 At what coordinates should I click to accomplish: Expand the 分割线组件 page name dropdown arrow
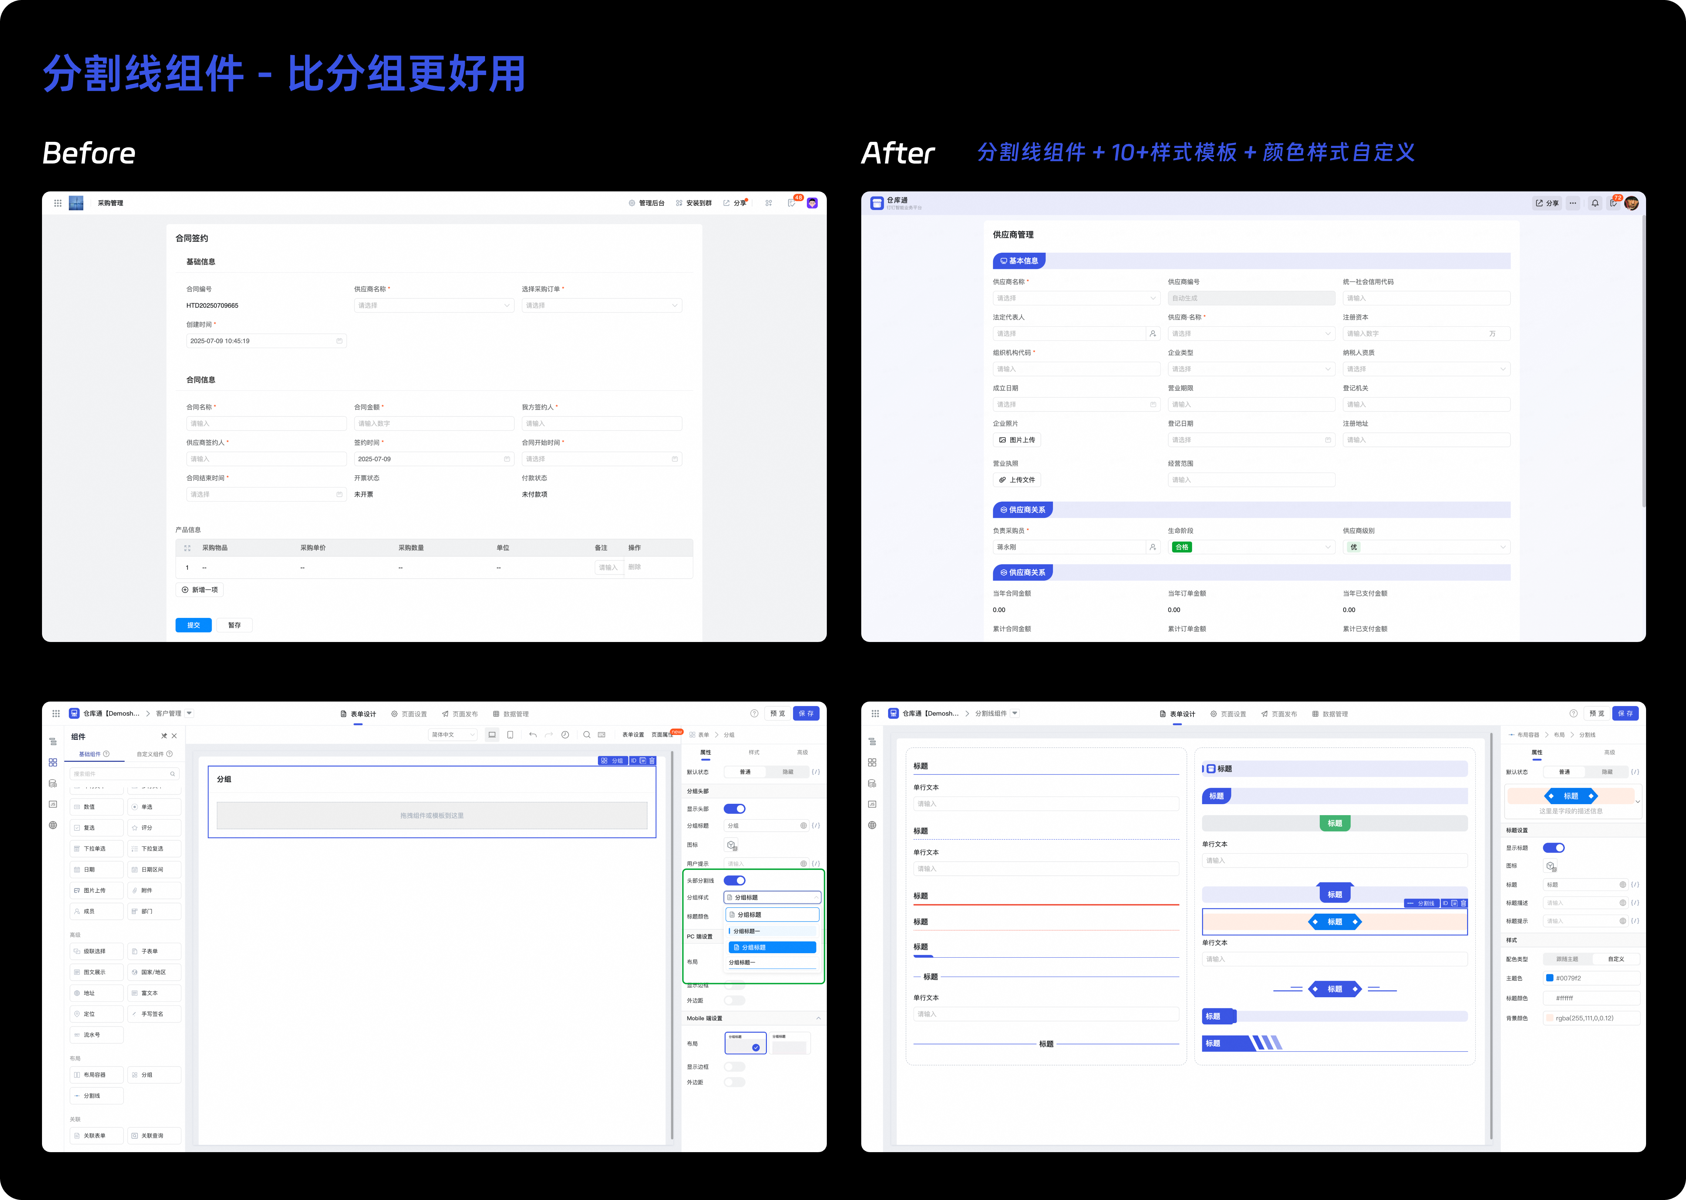1014,713
